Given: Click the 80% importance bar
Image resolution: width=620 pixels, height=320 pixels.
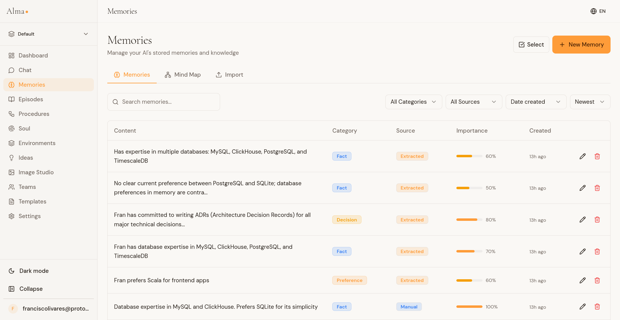Looking at the screenshot, I should pyautogui.click(x=469, y=220).
